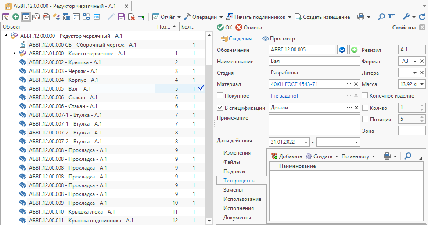Screen dimensions: 428x225
Task: Click the Добавить button
Action: tap(287, 156)
